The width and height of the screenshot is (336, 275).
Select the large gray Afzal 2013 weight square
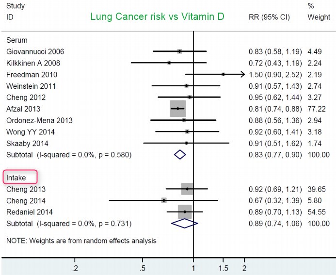[x=178, y=109]
